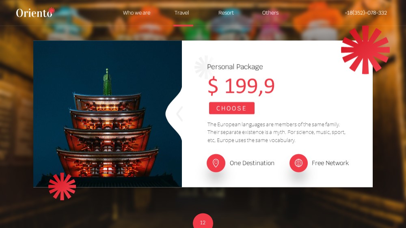Click the red underline beneath Travel
Viewport: 406px width, 228px height.
click(184, 26)
